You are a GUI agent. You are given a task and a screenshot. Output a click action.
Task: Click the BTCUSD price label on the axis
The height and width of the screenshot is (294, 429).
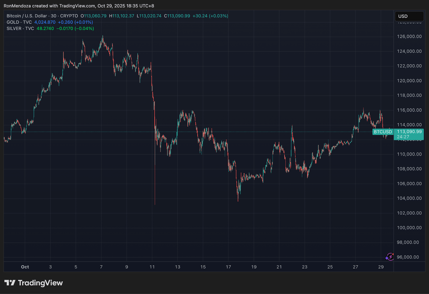(383, 132)
